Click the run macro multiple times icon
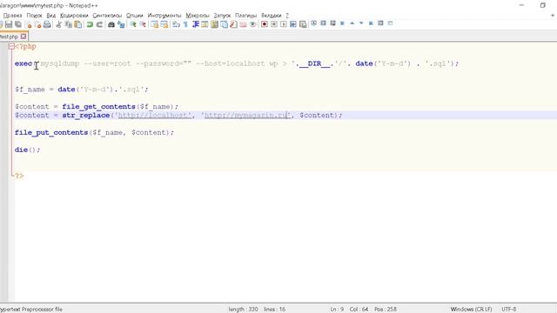 click(x=293, y=24)
